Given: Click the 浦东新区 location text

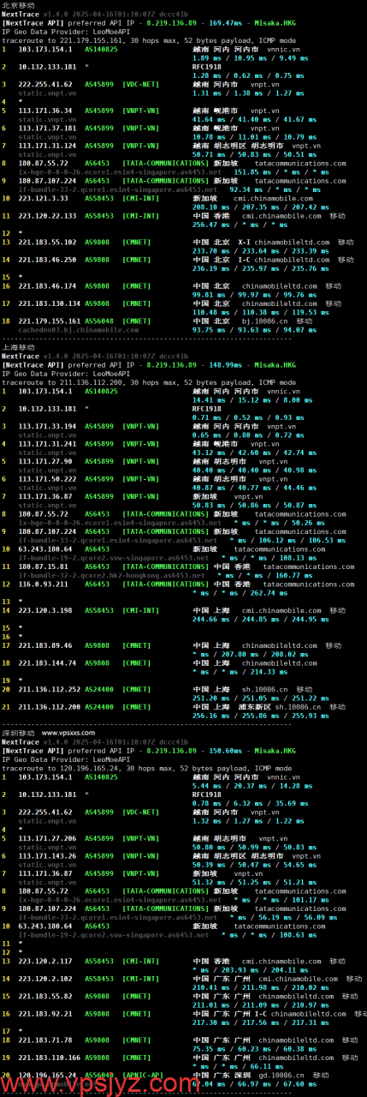Looking at the screenshot, I should [x=254, y=707].
